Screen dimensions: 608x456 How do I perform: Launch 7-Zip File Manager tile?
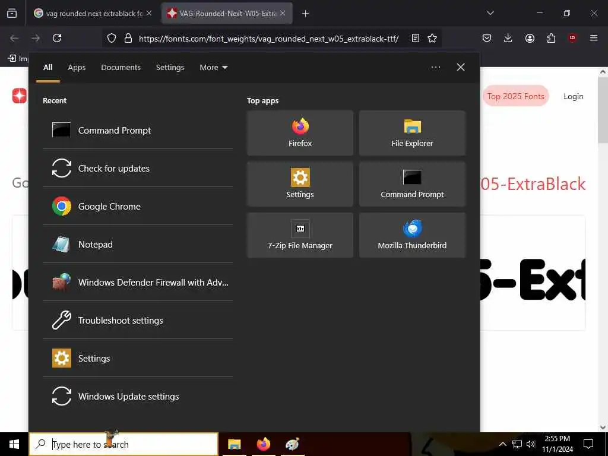point(300,235)
